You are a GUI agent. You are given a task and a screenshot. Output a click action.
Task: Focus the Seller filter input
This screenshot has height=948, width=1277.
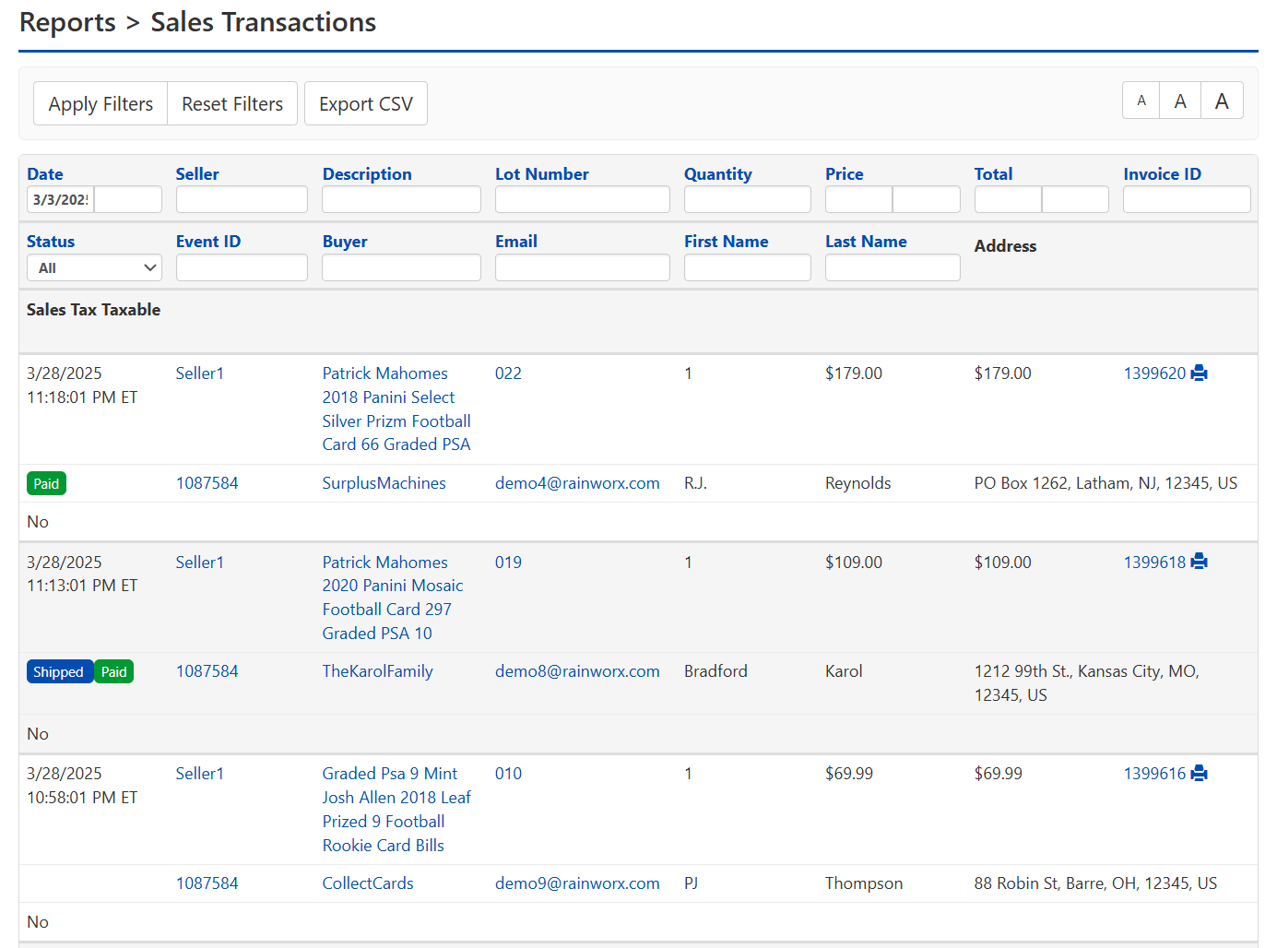242,199
